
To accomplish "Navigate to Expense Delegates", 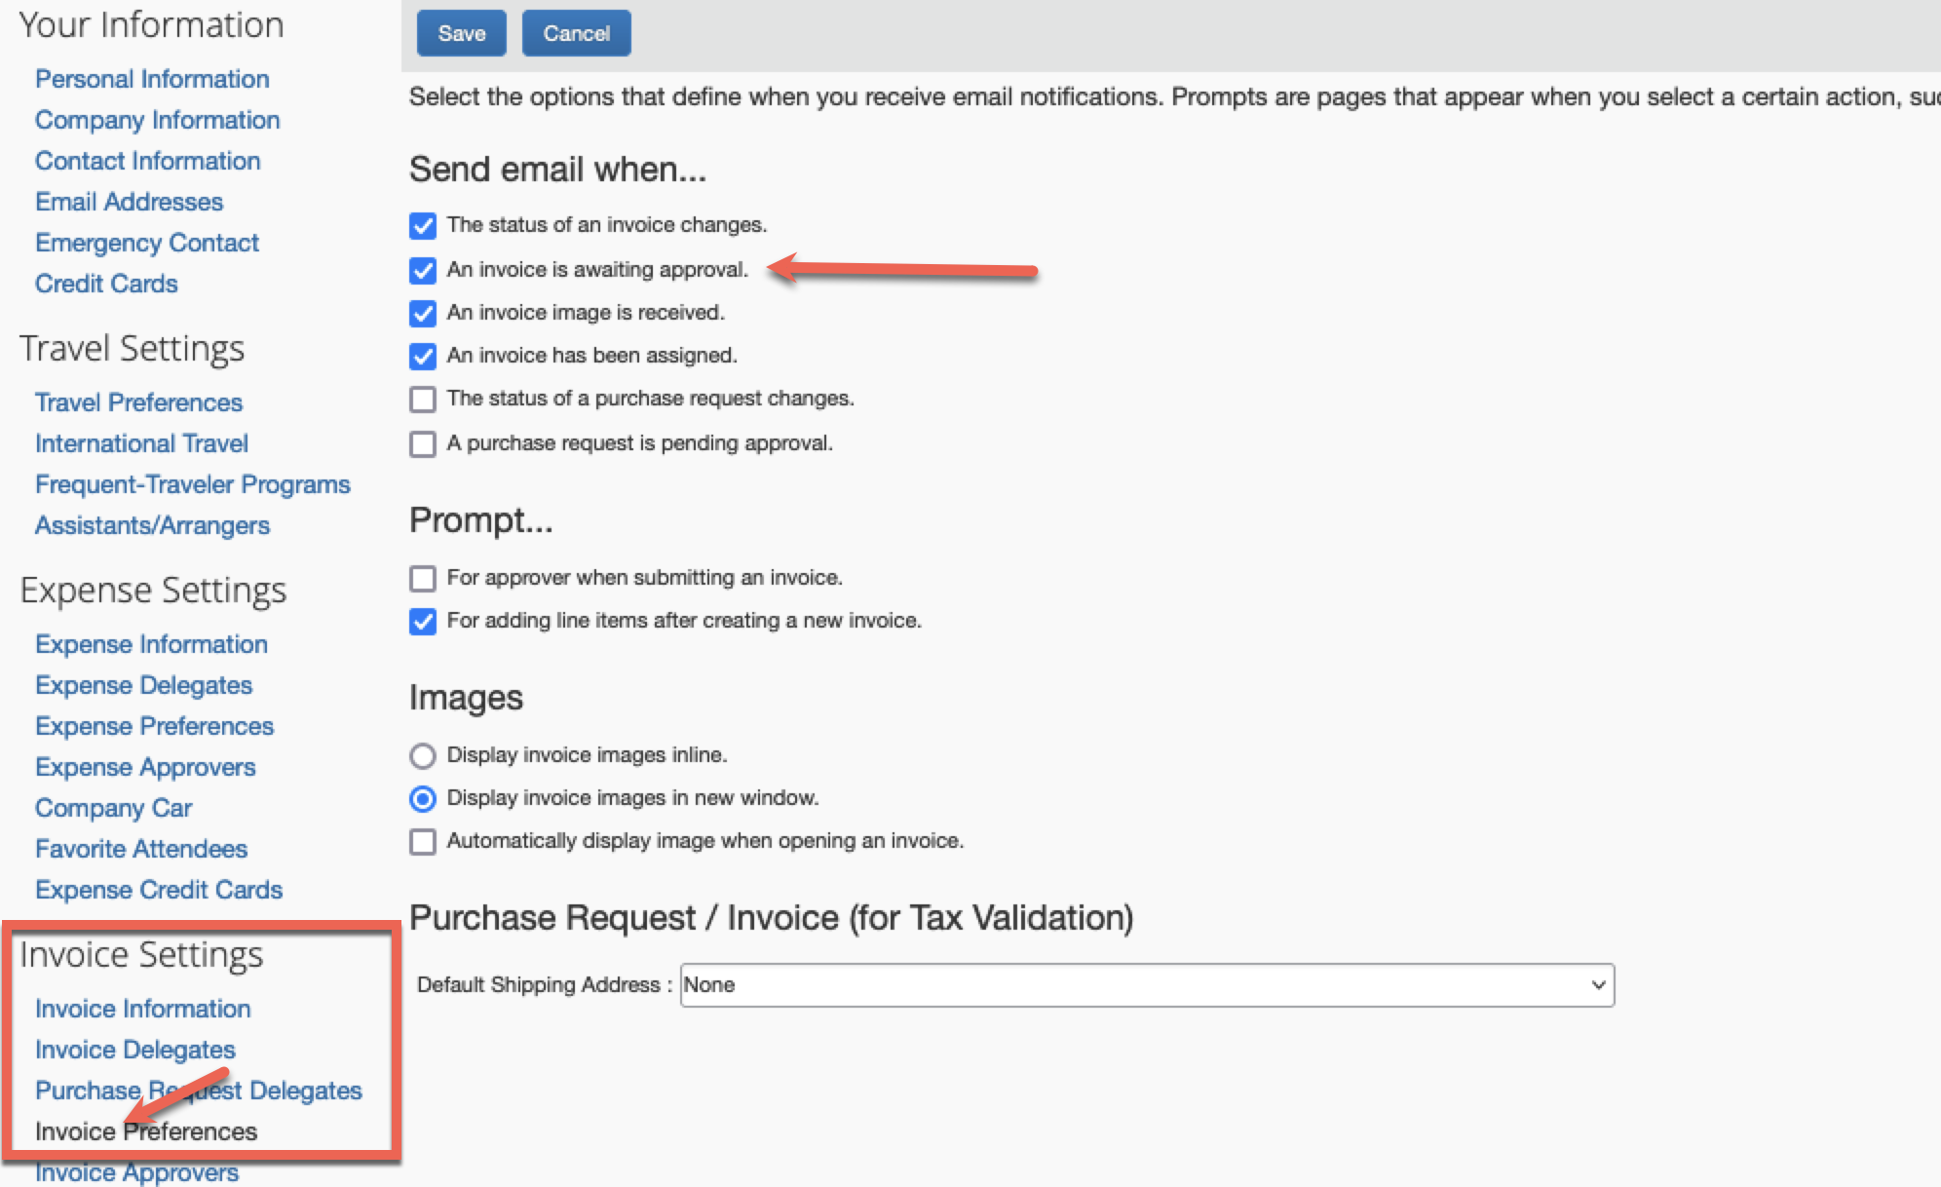I will tap(143, 685).
